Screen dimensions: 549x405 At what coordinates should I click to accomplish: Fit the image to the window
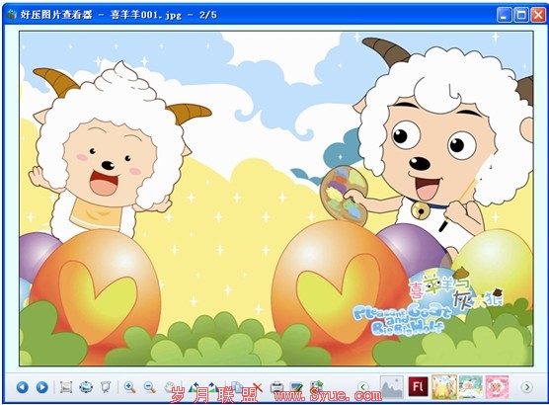[x=86, y=387]
